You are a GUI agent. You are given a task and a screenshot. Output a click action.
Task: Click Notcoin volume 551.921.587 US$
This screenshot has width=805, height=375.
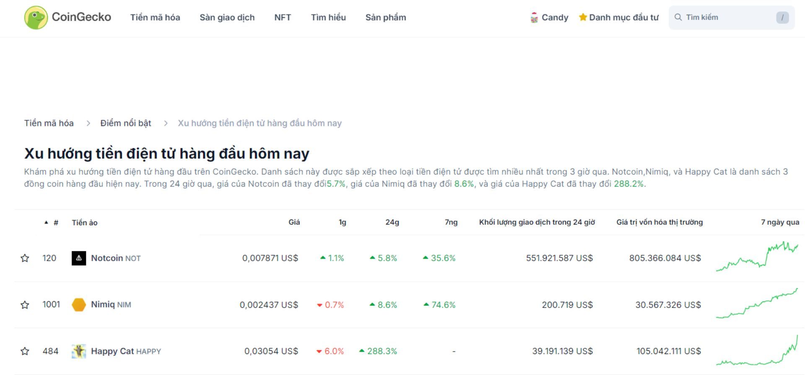[x=559, y=258]
